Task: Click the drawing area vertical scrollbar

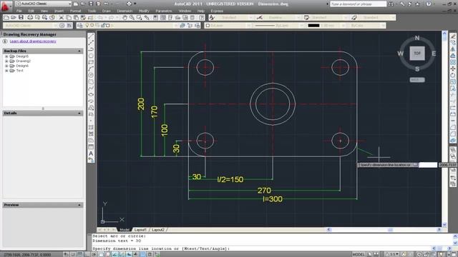Action: point(444,128)
